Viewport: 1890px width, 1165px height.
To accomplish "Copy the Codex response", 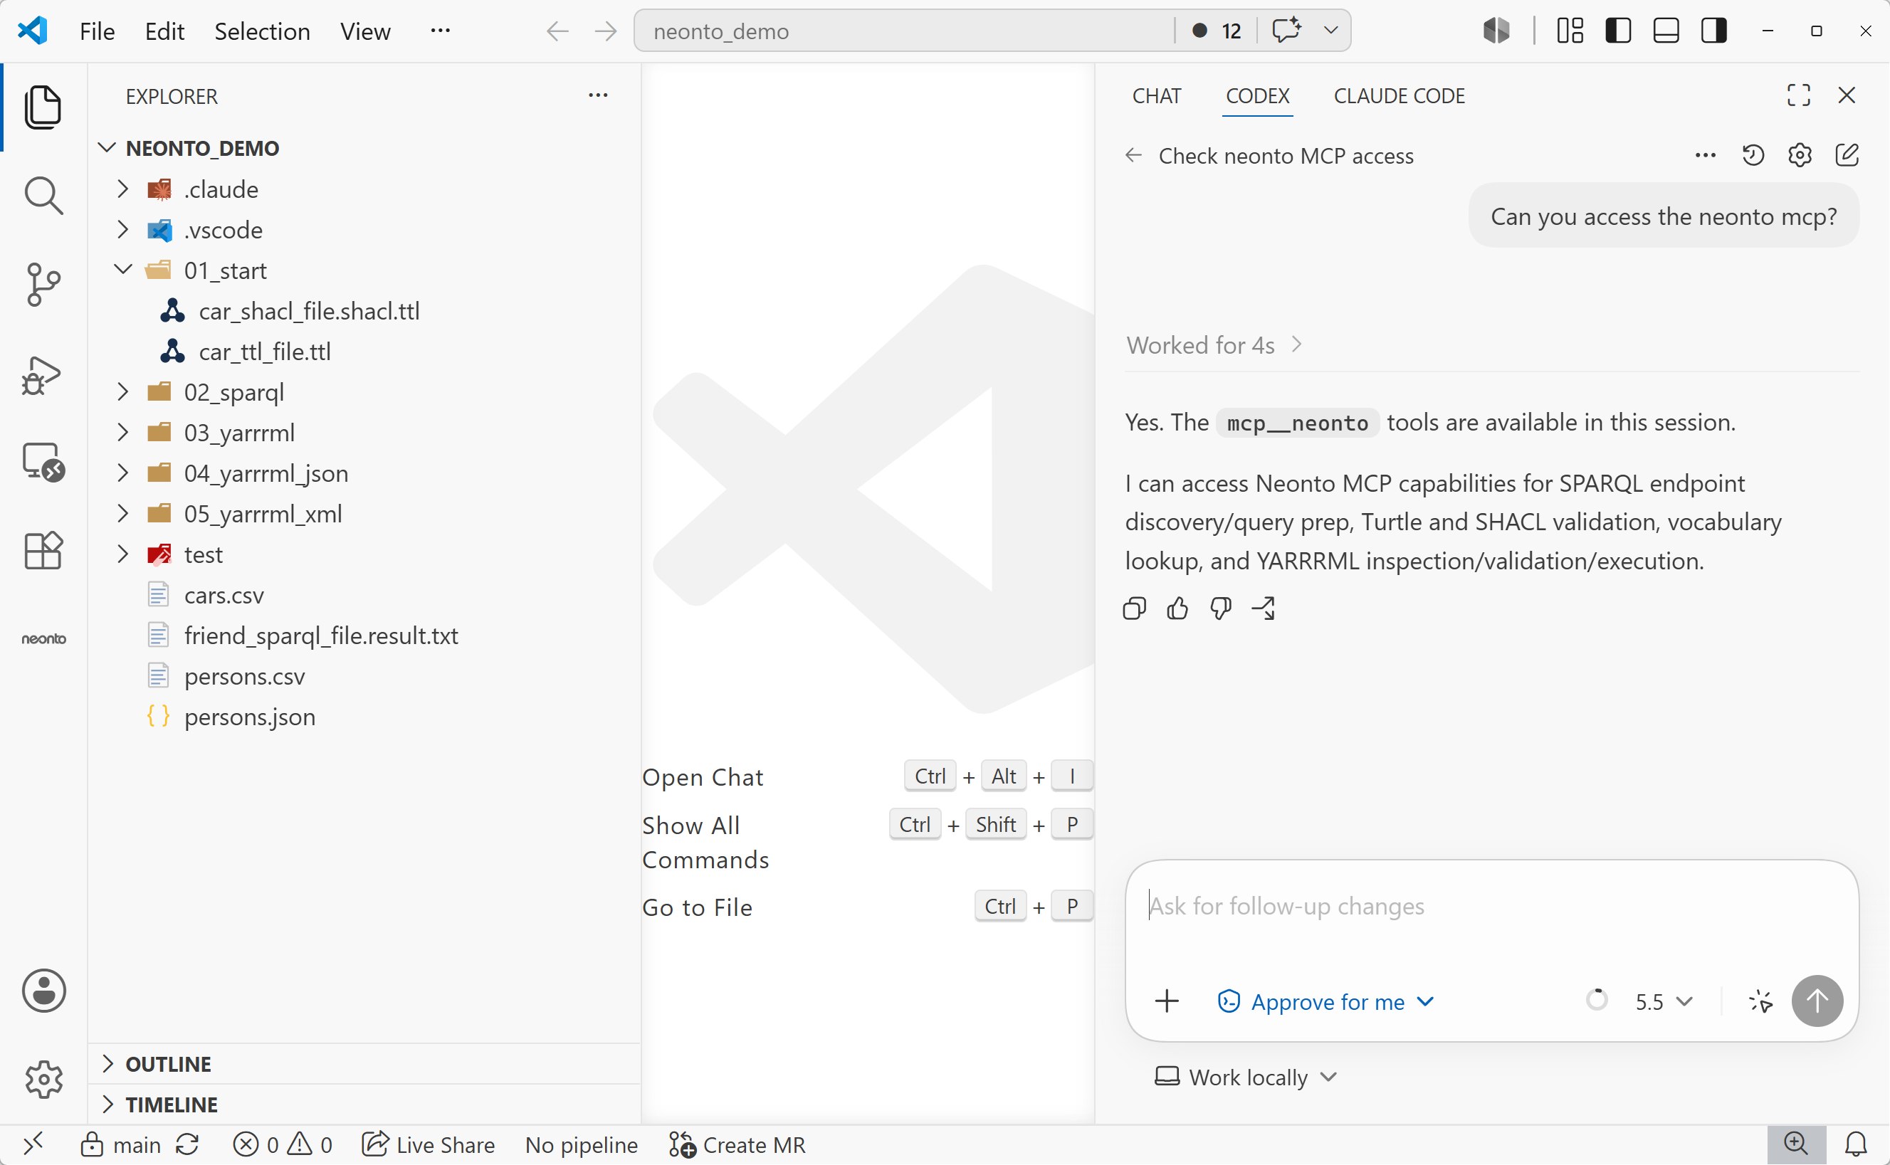I will (x=1134, y=608).
